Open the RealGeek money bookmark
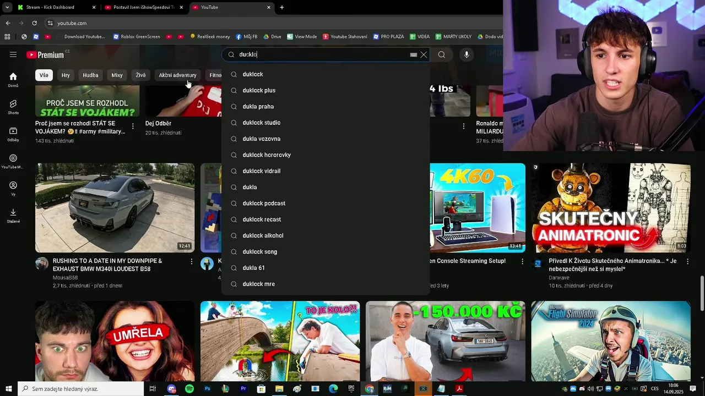The image size is (705, 396). tap(210, 37)
